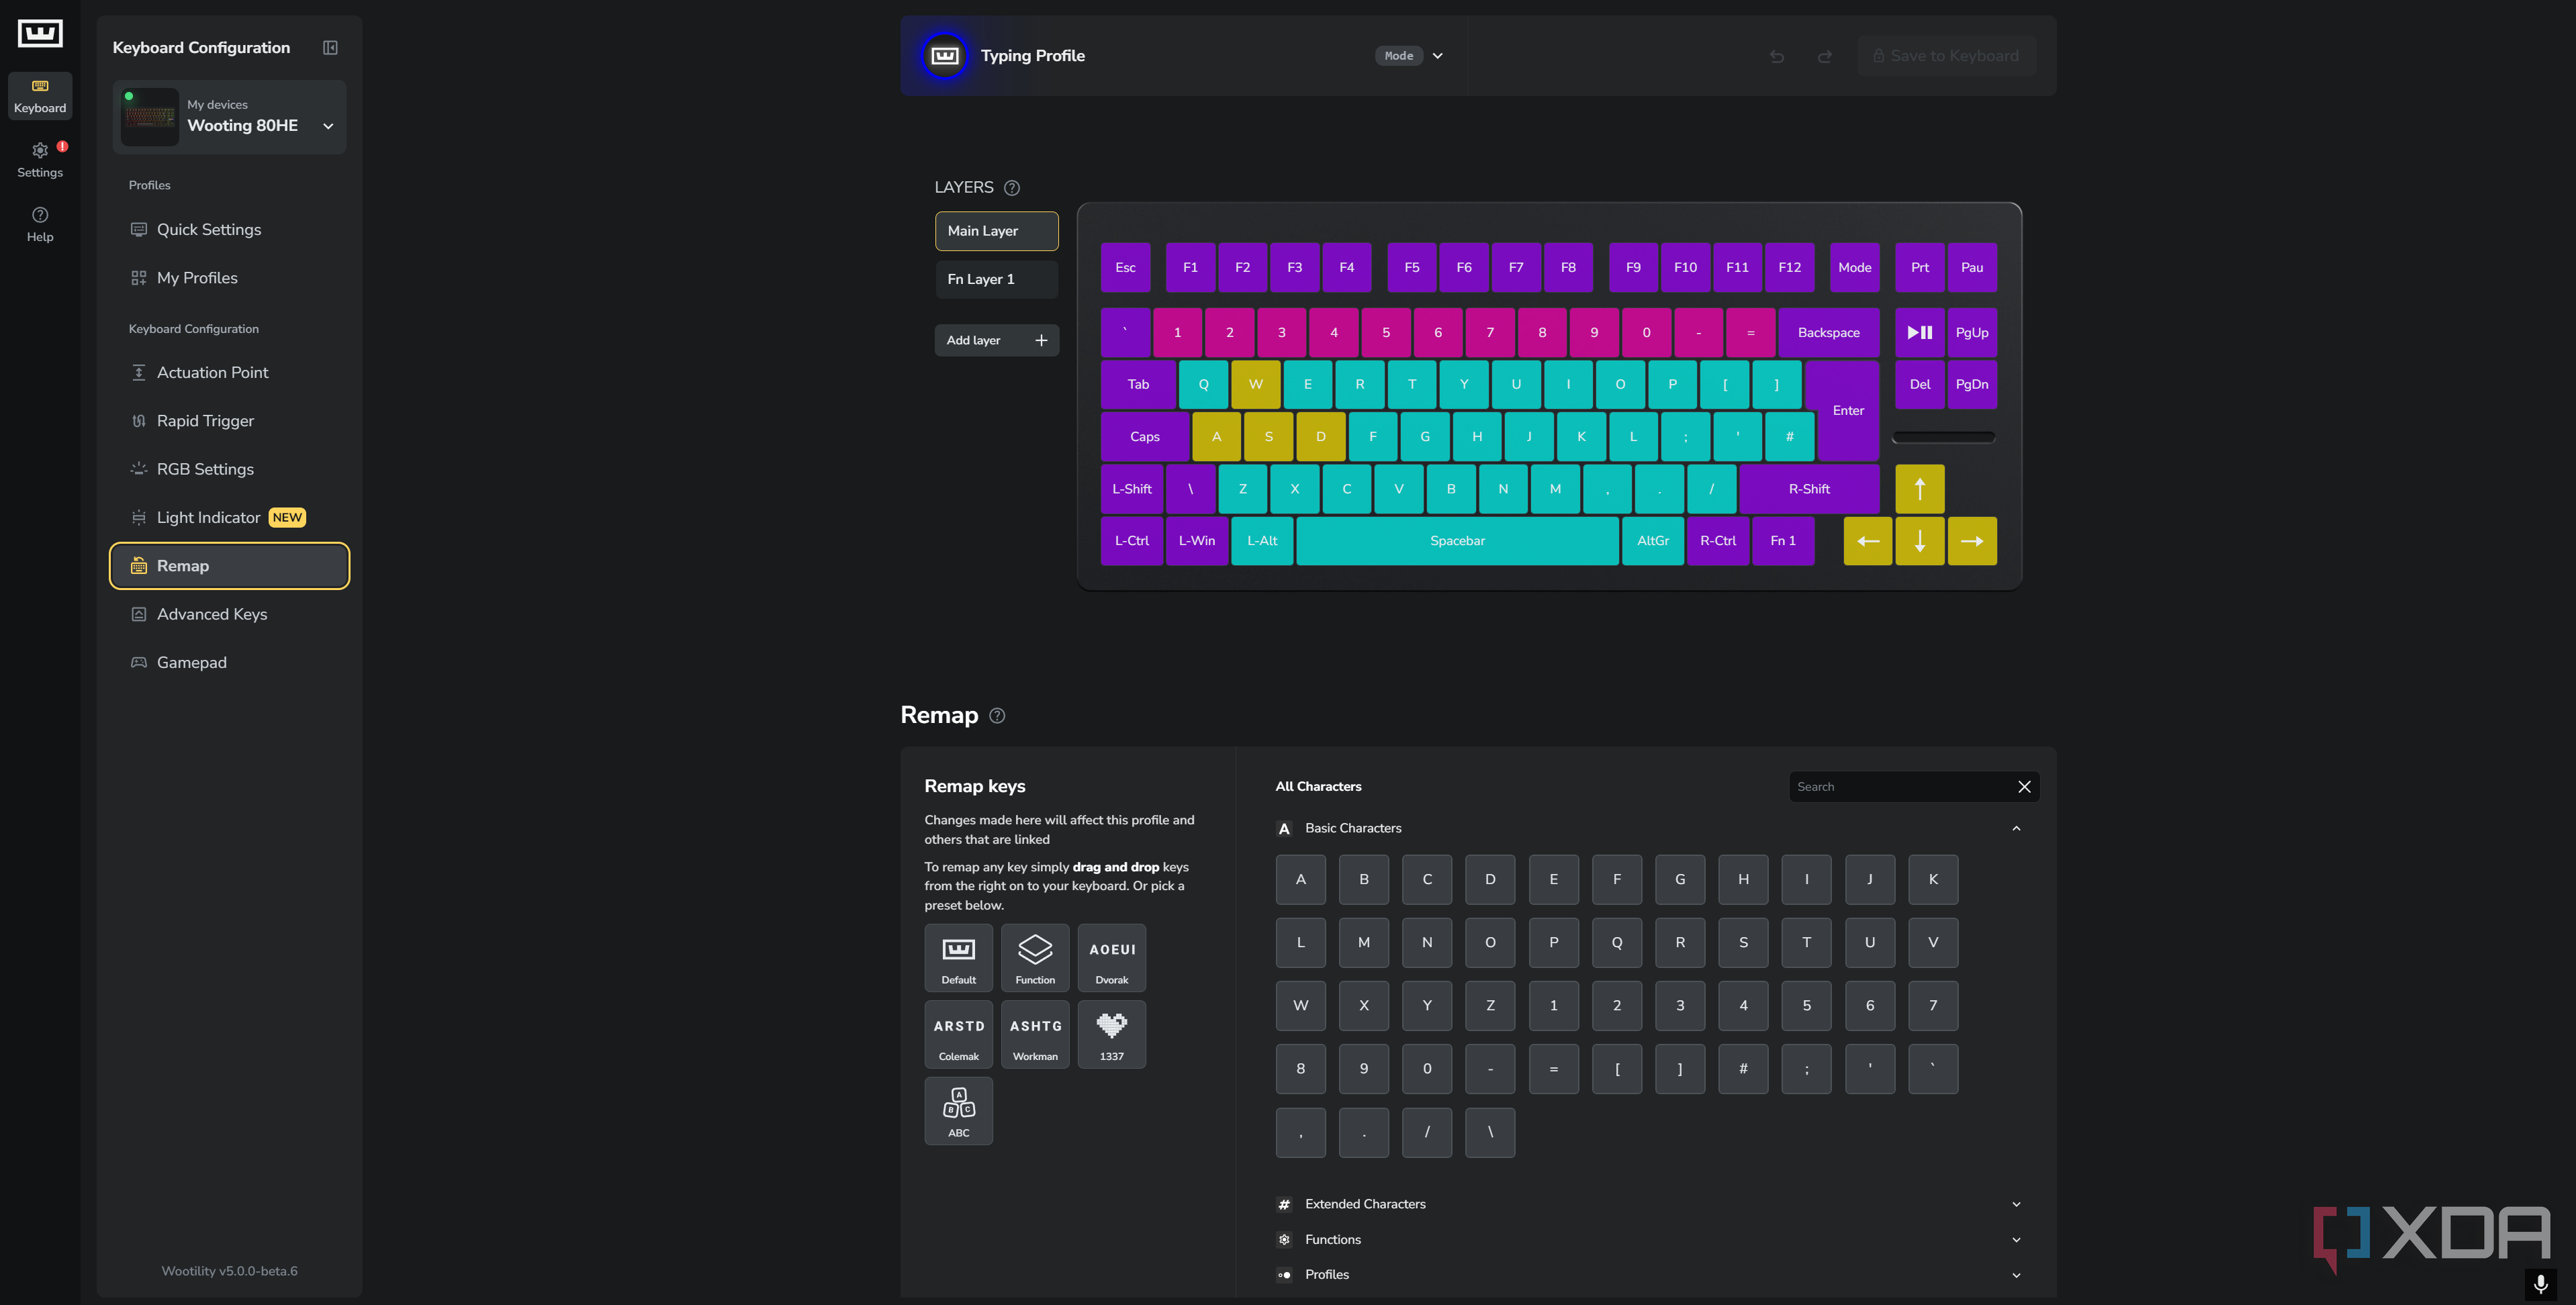Click Add layer button
This screenshot has width=2576, height=1305.
click(996, 340)
